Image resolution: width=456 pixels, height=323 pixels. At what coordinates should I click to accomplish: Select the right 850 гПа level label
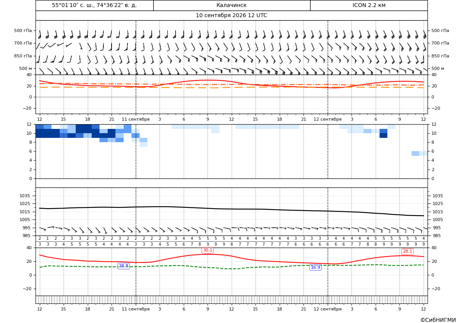point(440,56)
